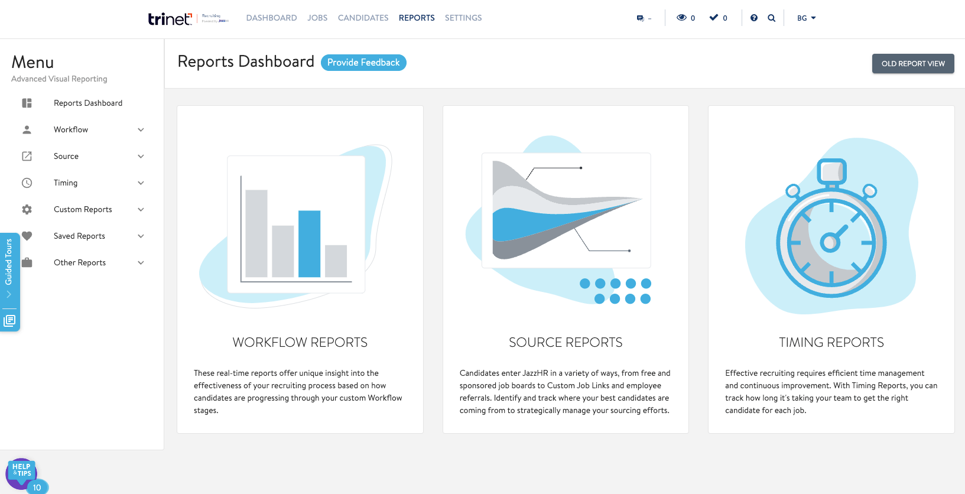Open the help question mark icon
Screen dimensions: 965x494
click(754, 18)
